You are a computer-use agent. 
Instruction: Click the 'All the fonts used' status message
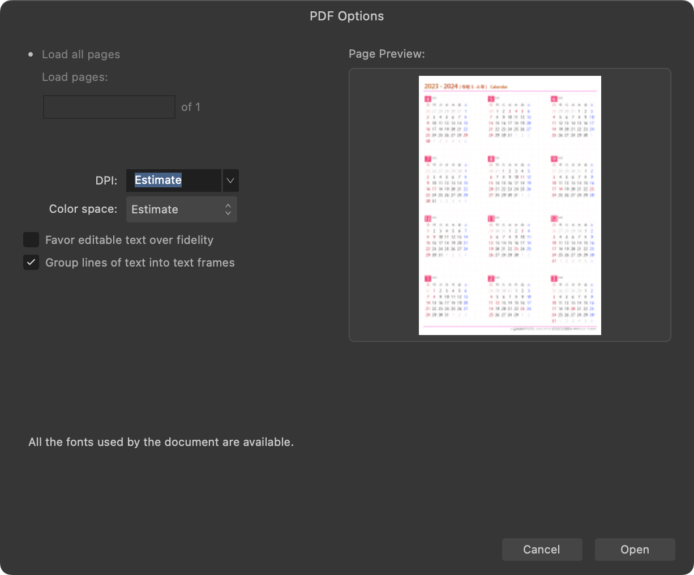(x=161, y=442)
